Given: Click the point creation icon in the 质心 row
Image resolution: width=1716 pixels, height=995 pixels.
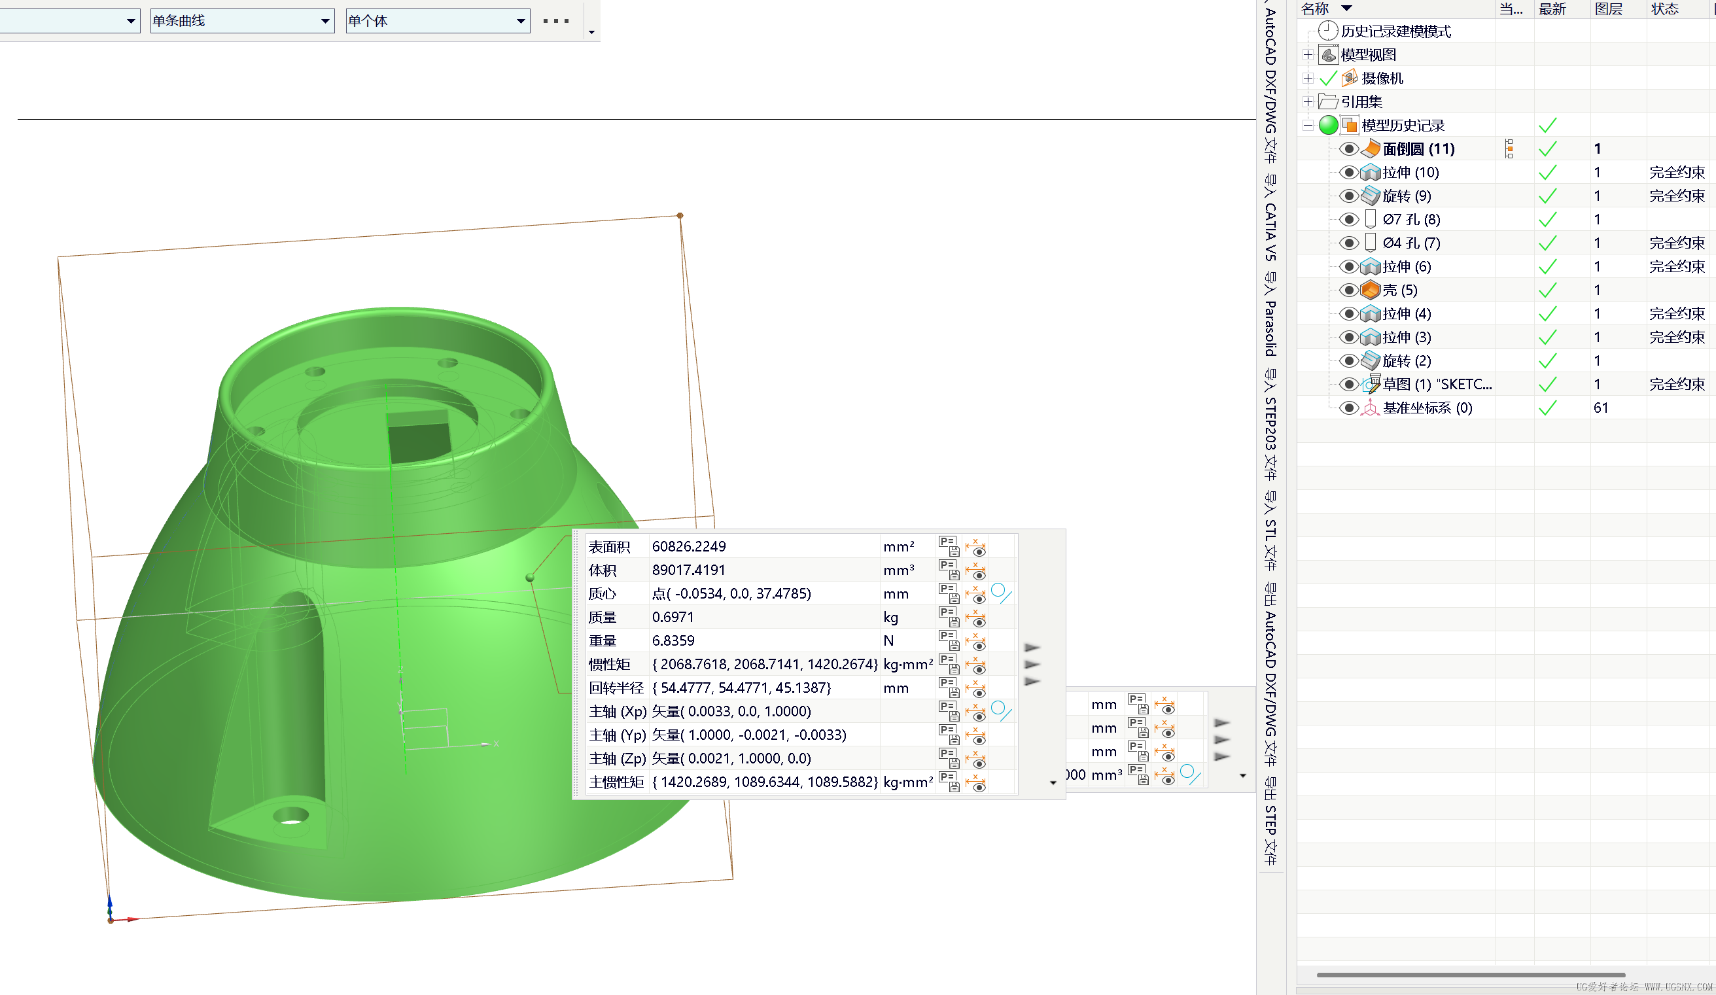Looking at the screenshot, I should coord(1001,593).
